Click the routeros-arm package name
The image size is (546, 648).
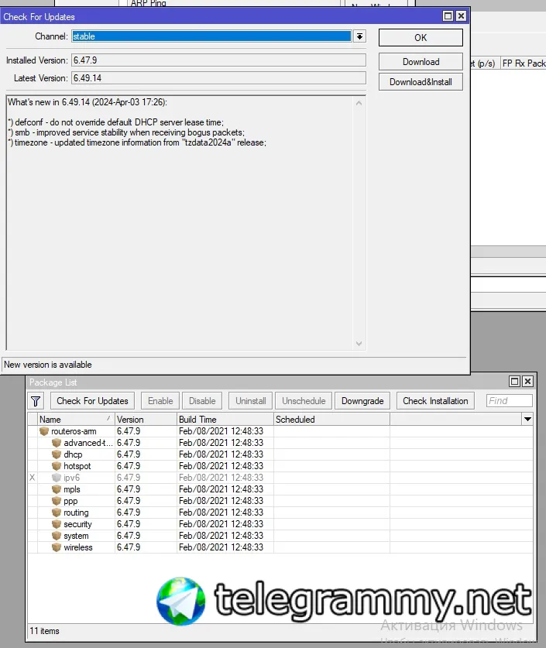pos(74,431)
